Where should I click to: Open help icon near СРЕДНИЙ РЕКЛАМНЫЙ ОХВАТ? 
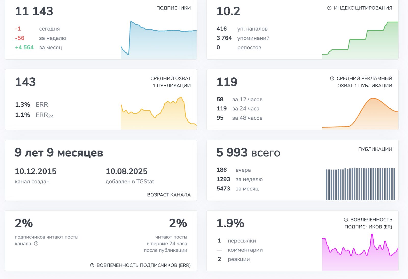pyautogui.click(x=332, y=79)
